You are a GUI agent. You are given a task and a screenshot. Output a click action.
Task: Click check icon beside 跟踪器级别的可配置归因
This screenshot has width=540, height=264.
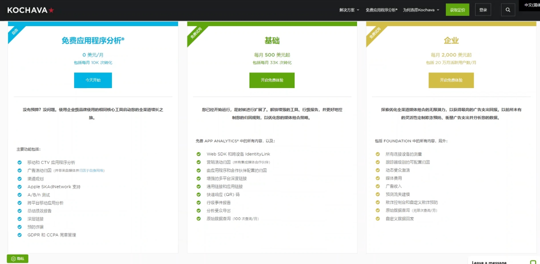pos(378,162)
